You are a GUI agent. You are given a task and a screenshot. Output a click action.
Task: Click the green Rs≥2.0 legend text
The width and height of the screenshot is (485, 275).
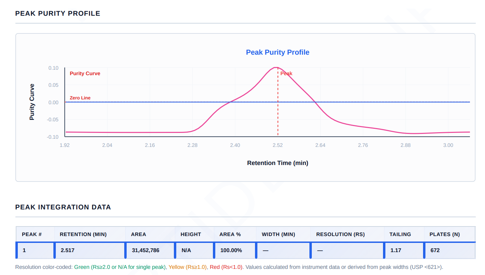click(120, 267)
